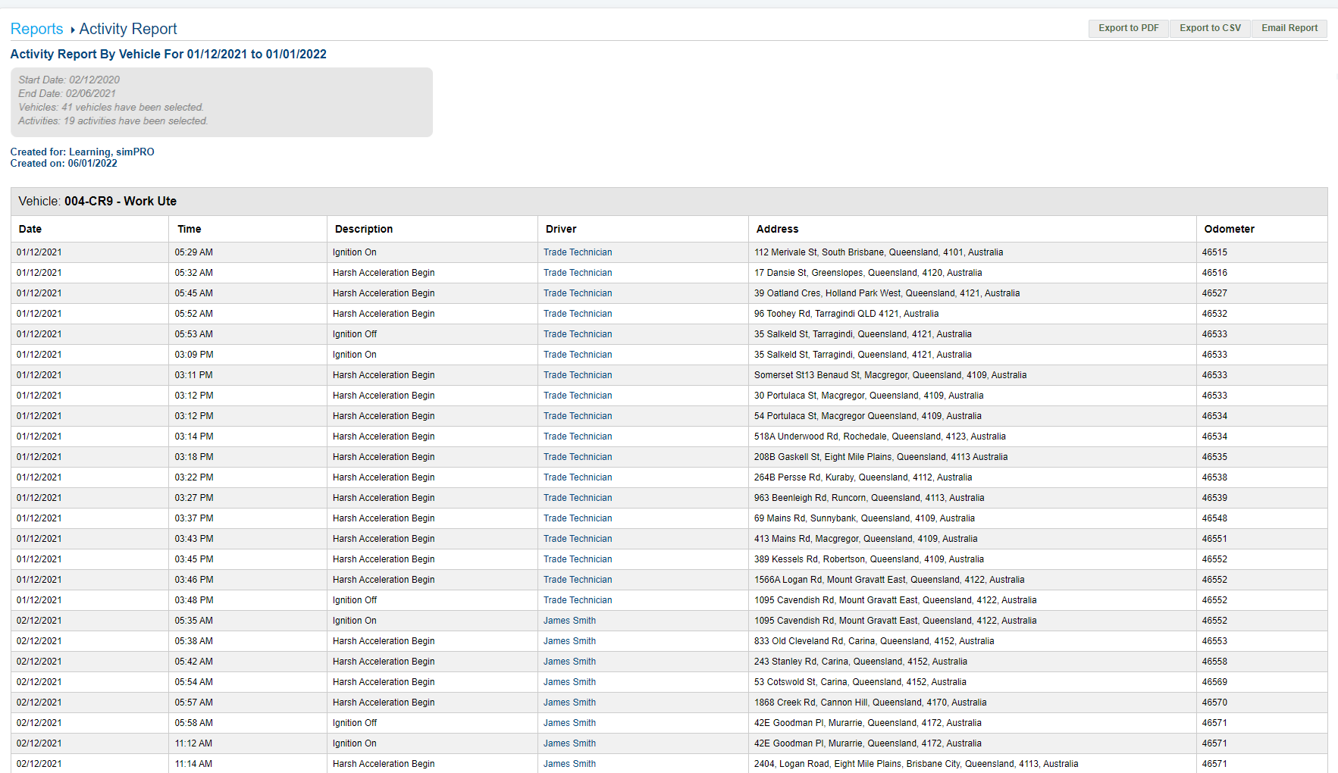Viewport: 1338px width, 773px height.
Task: Click 'Harsh Acceleration Begin' in 03:43 PM row
Action: coord(384,539)
